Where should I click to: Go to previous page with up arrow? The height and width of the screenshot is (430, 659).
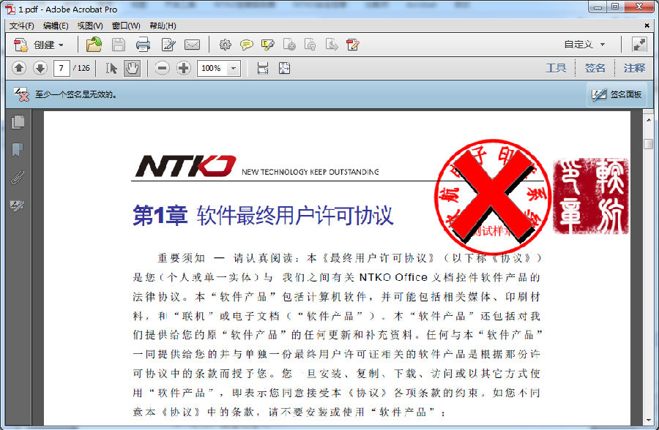coord(18,68)
